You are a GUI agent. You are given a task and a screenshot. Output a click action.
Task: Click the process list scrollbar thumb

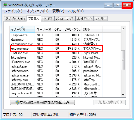coord(123,60)
